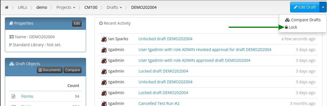The image size is (327, 106).
Task: Choose Lock from the dropdown menu
Action: pyautogui.click(x=291, y=27)
